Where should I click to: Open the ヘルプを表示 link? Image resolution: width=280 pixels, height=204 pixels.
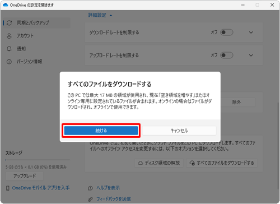click(x=108, y=188)
